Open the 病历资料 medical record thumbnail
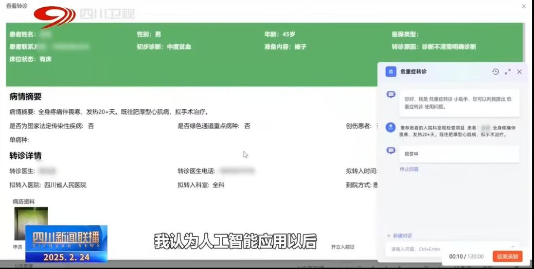The height and width of the screenshot is (269, 534). [x=31, y=223]
